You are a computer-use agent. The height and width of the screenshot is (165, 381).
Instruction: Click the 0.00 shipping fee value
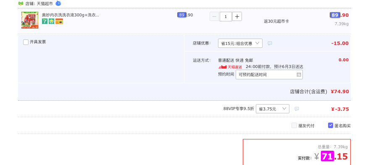click(x=344, y=60)
